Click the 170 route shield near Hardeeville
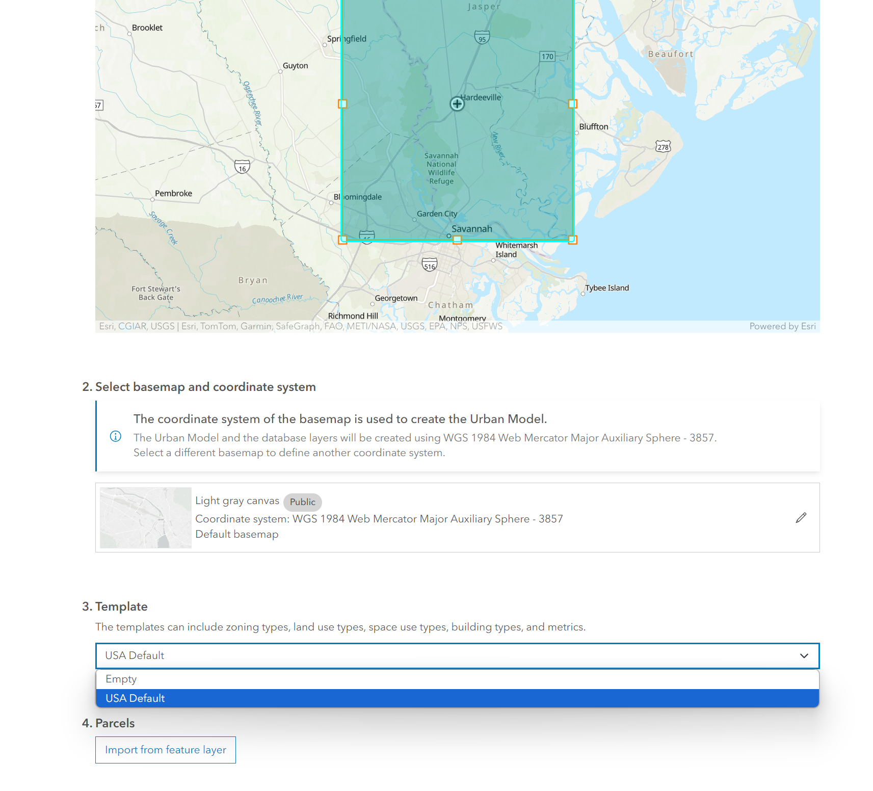The width and height of the screenshot is (873, 791). 547,57
